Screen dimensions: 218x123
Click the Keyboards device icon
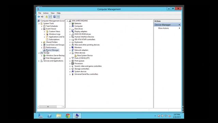pyautogui.click(x=73, y=42)
